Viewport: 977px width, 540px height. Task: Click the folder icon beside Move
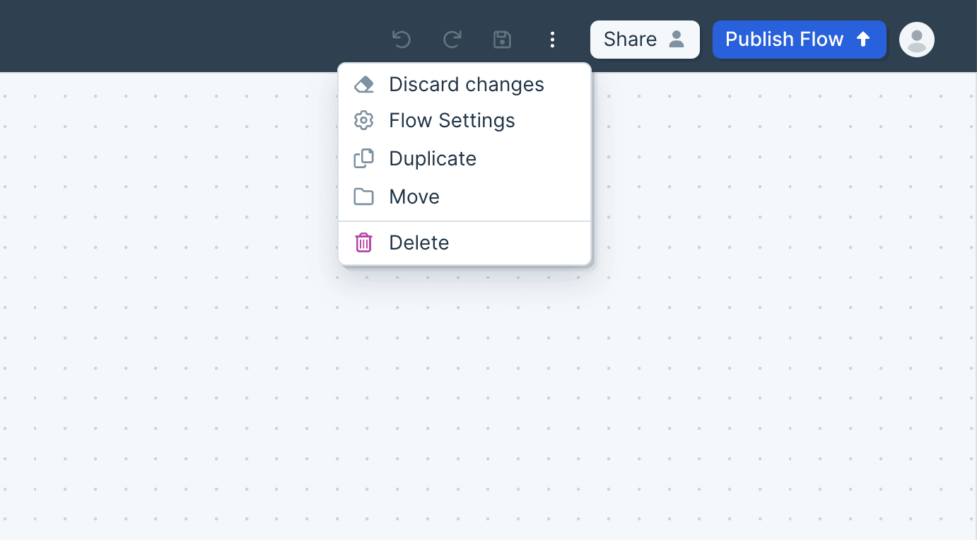(x=363, y=197)
